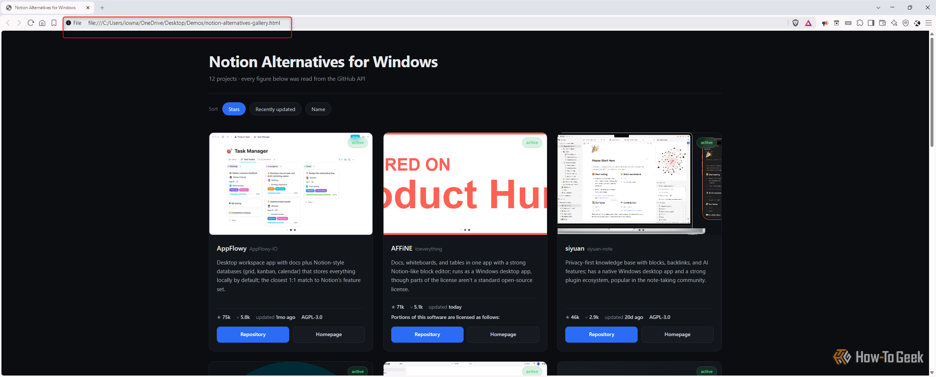Click the toeverything owner label
Screen dimensions: 936x377
tap(429, 249)
